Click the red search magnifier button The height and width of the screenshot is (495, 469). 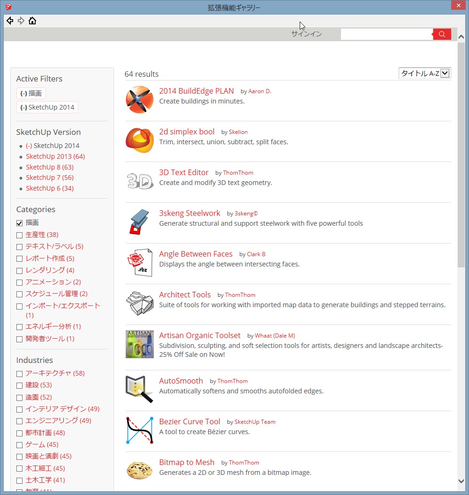[x=442, y=34]
